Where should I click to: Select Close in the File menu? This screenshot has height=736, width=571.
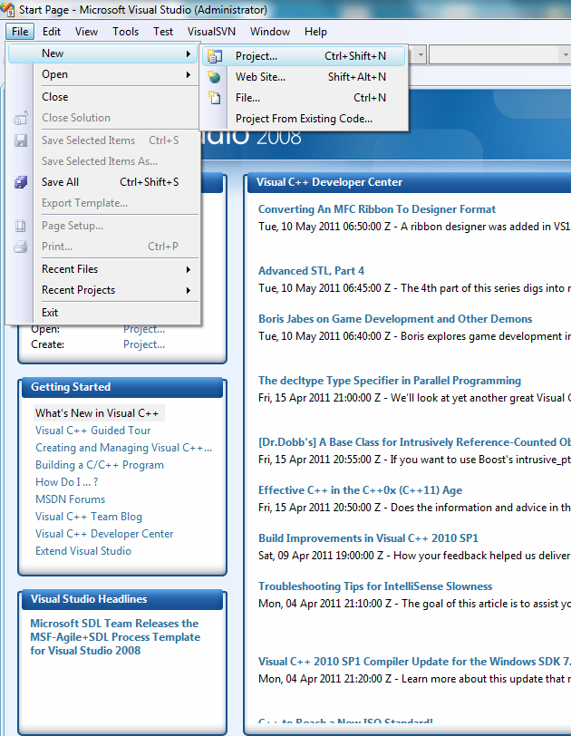(x=102, y=97)
